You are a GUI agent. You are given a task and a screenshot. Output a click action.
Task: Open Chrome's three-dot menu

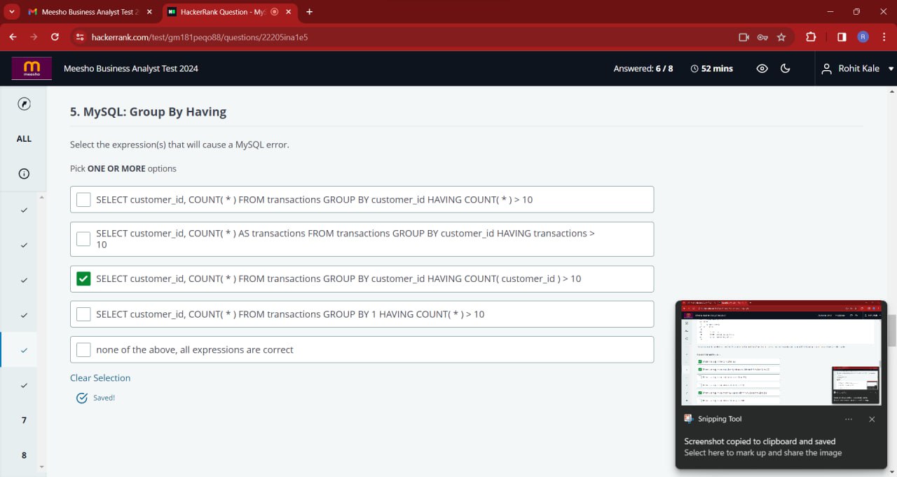(884, 37)
